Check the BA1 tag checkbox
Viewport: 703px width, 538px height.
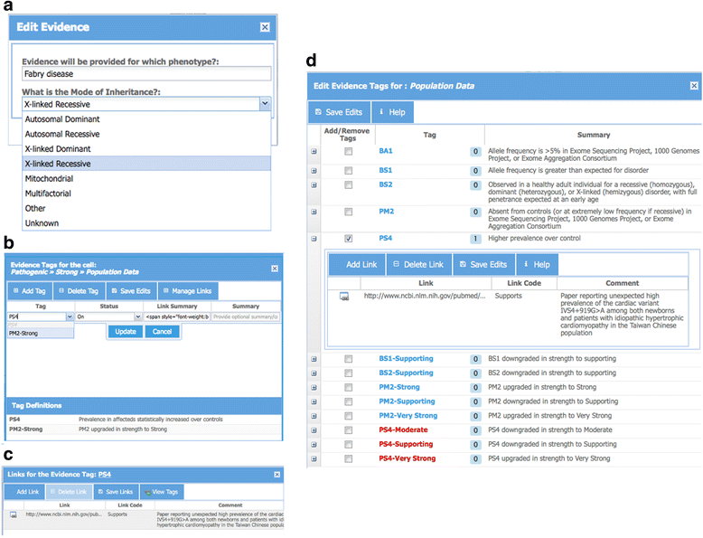click(348, 151)
